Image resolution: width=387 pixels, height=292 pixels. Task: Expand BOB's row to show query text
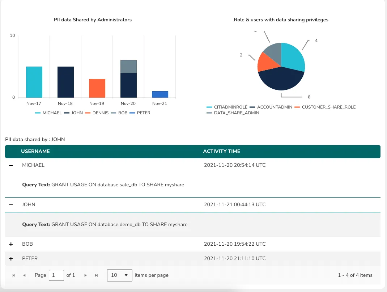pos(10,244)
